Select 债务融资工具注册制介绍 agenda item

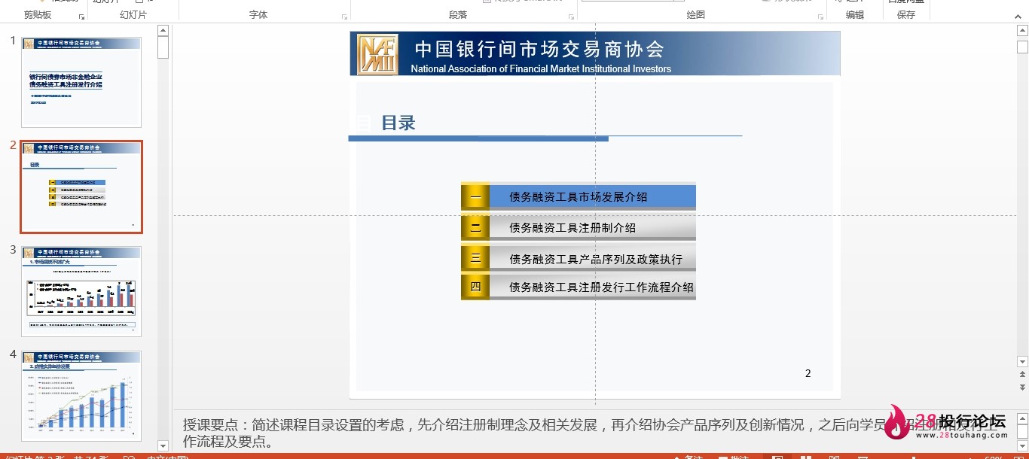coord(573,228)
